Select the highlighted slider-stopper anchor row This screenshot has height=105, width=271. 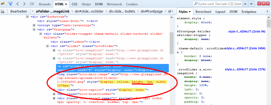tap(113, 68)
